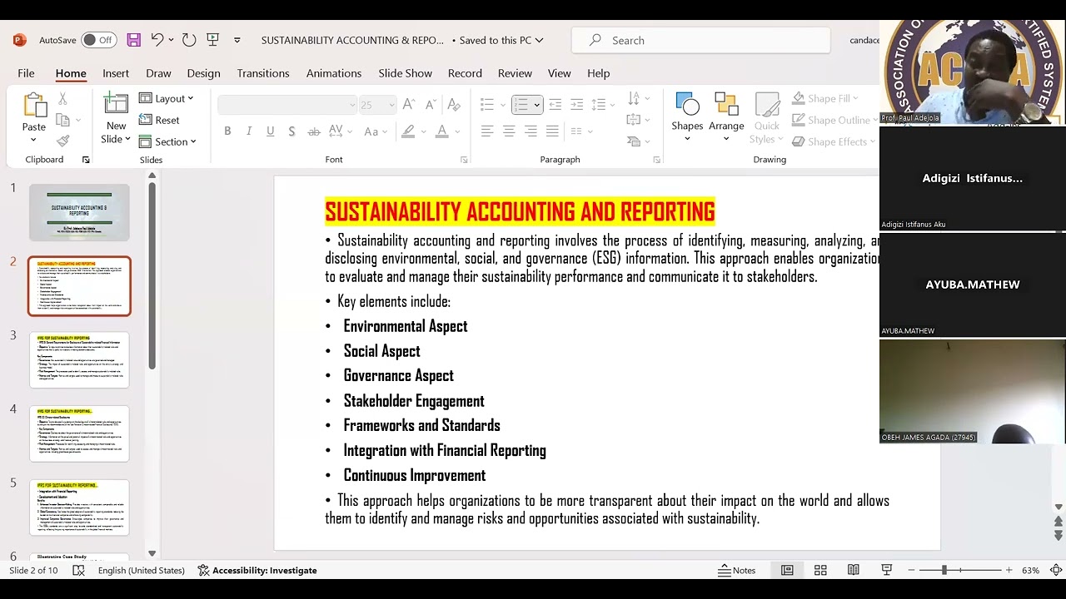Screen dimensions: 1066x599
Task: Open Shape Outline dropdown
Action: (833, 120)
